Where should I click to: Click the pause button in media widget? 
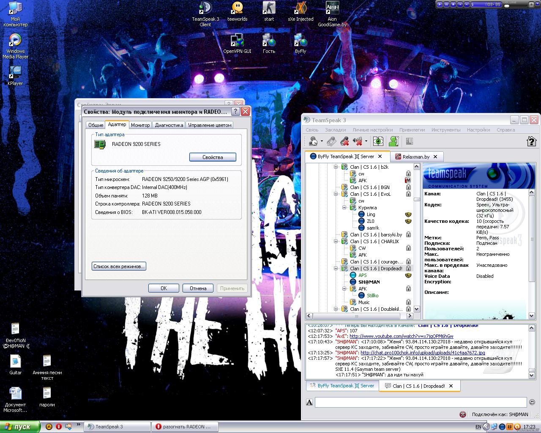pyautogui.click(x=447, y=4)
